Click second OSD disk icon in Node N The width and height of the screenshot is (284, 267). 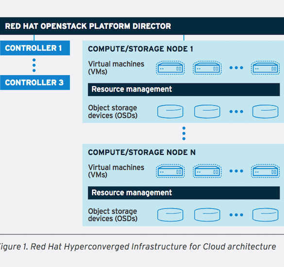pos(207,215)
